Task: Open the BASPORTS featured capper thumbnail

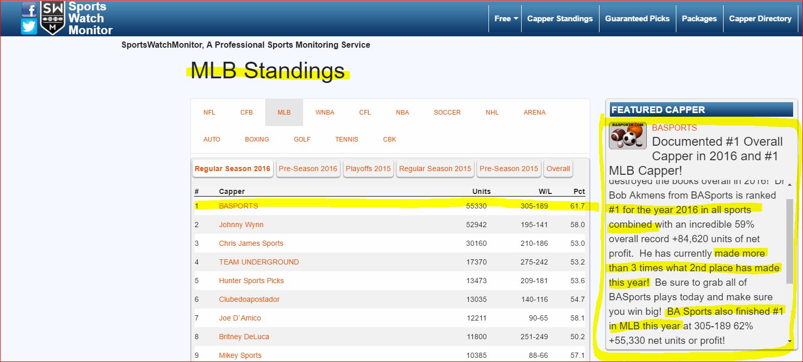Action: tap(628, 136)
